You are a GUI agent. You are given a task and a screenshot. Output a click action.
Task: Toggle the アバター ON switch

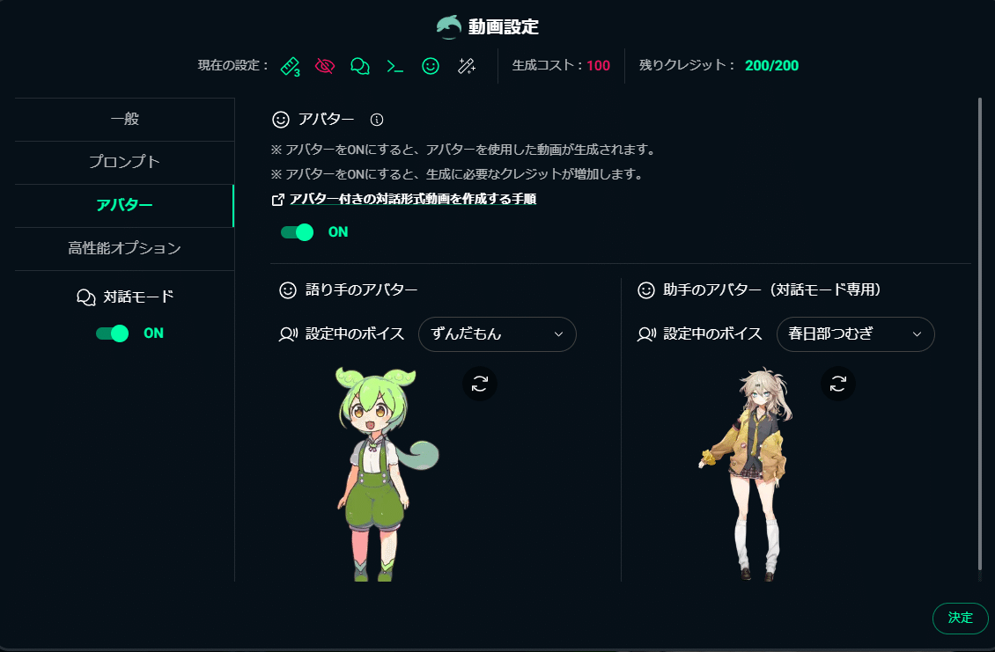[297, 232]
